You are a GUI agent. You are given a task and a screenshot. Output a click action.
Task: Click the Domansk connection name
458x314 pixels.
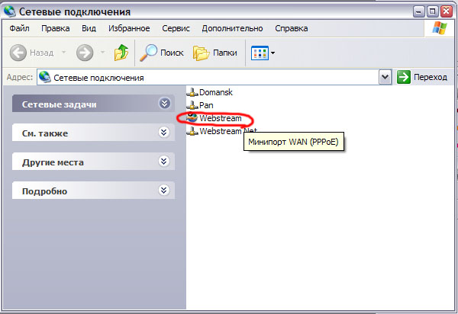(x=216, y=92)
